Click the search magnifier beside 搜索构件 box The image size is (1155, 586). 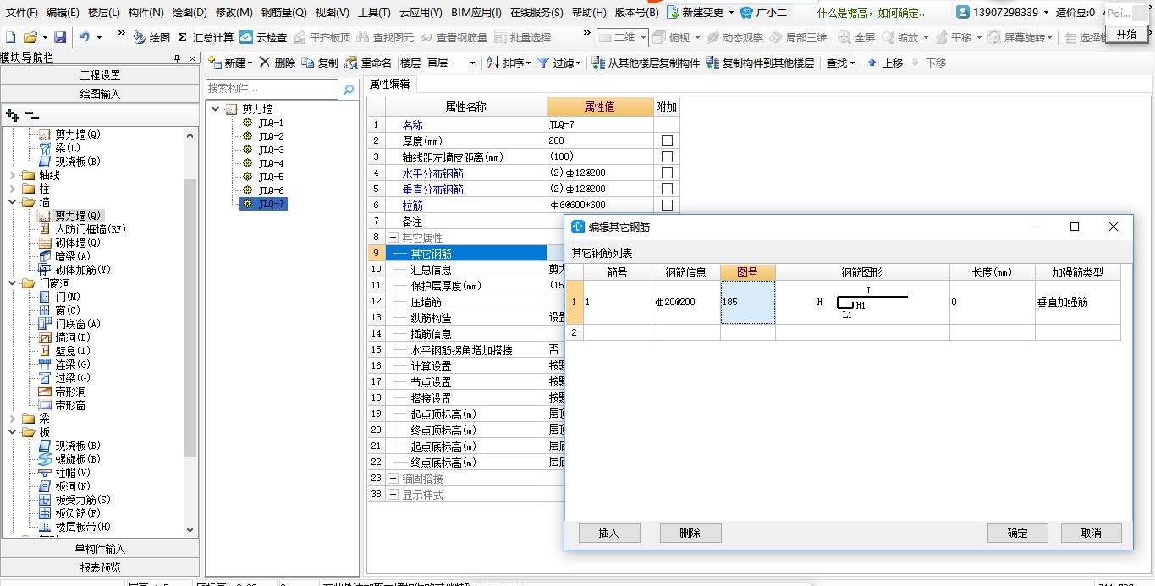pos(348,89)
